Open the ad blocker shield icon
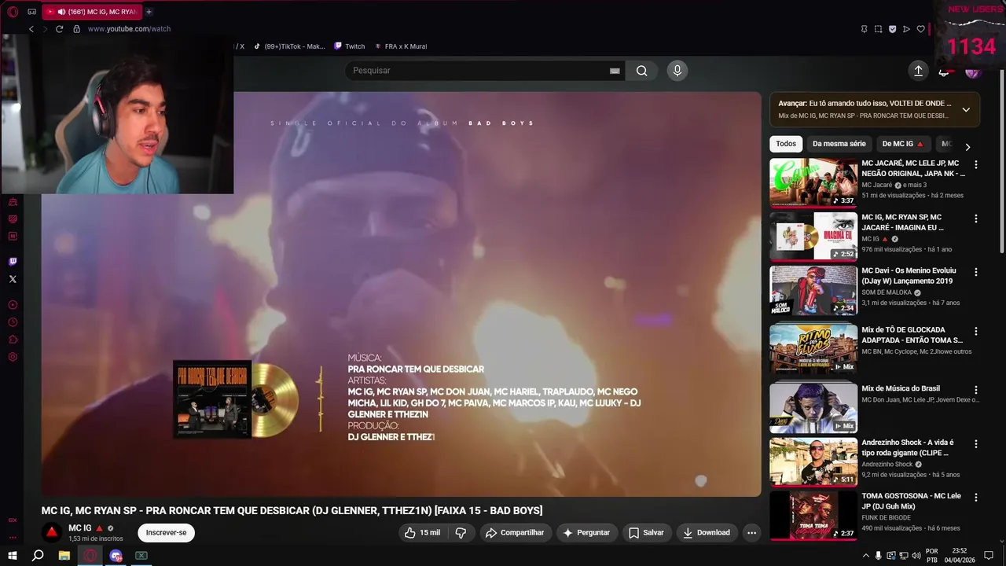The width and height of the screenshot is (1006, 566). (892, 29)
